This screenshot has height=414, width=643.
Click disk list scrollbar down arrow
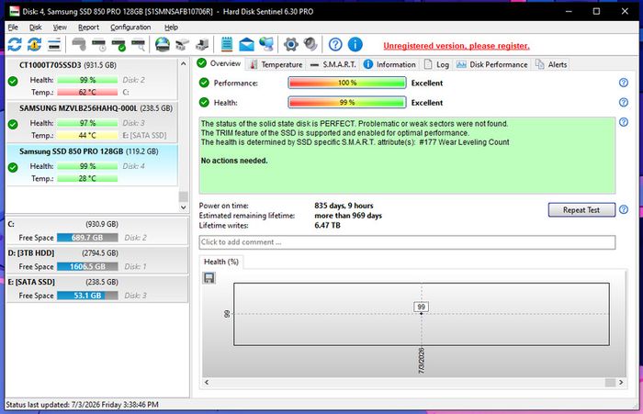pyautogui.click(x=184, y=207)
